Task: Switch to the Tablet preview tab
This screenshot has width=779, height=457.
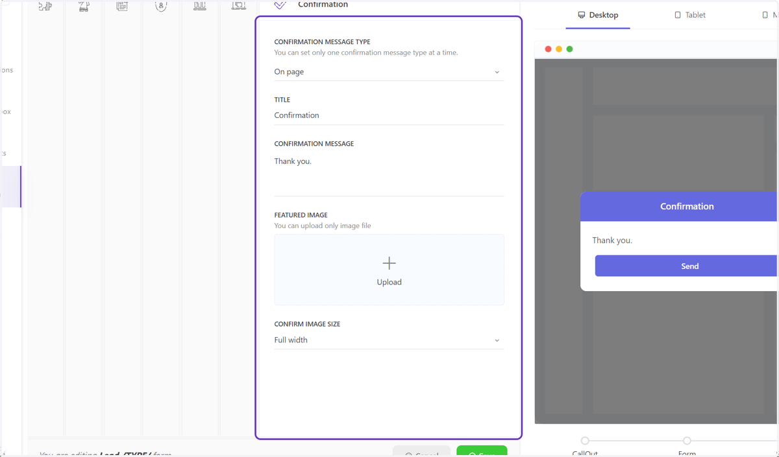Action: (689, 15)
